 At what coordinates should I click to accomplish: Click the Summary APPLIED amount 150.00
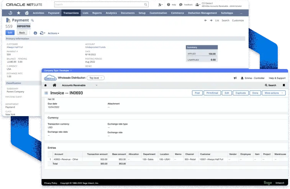pos(212,54)
